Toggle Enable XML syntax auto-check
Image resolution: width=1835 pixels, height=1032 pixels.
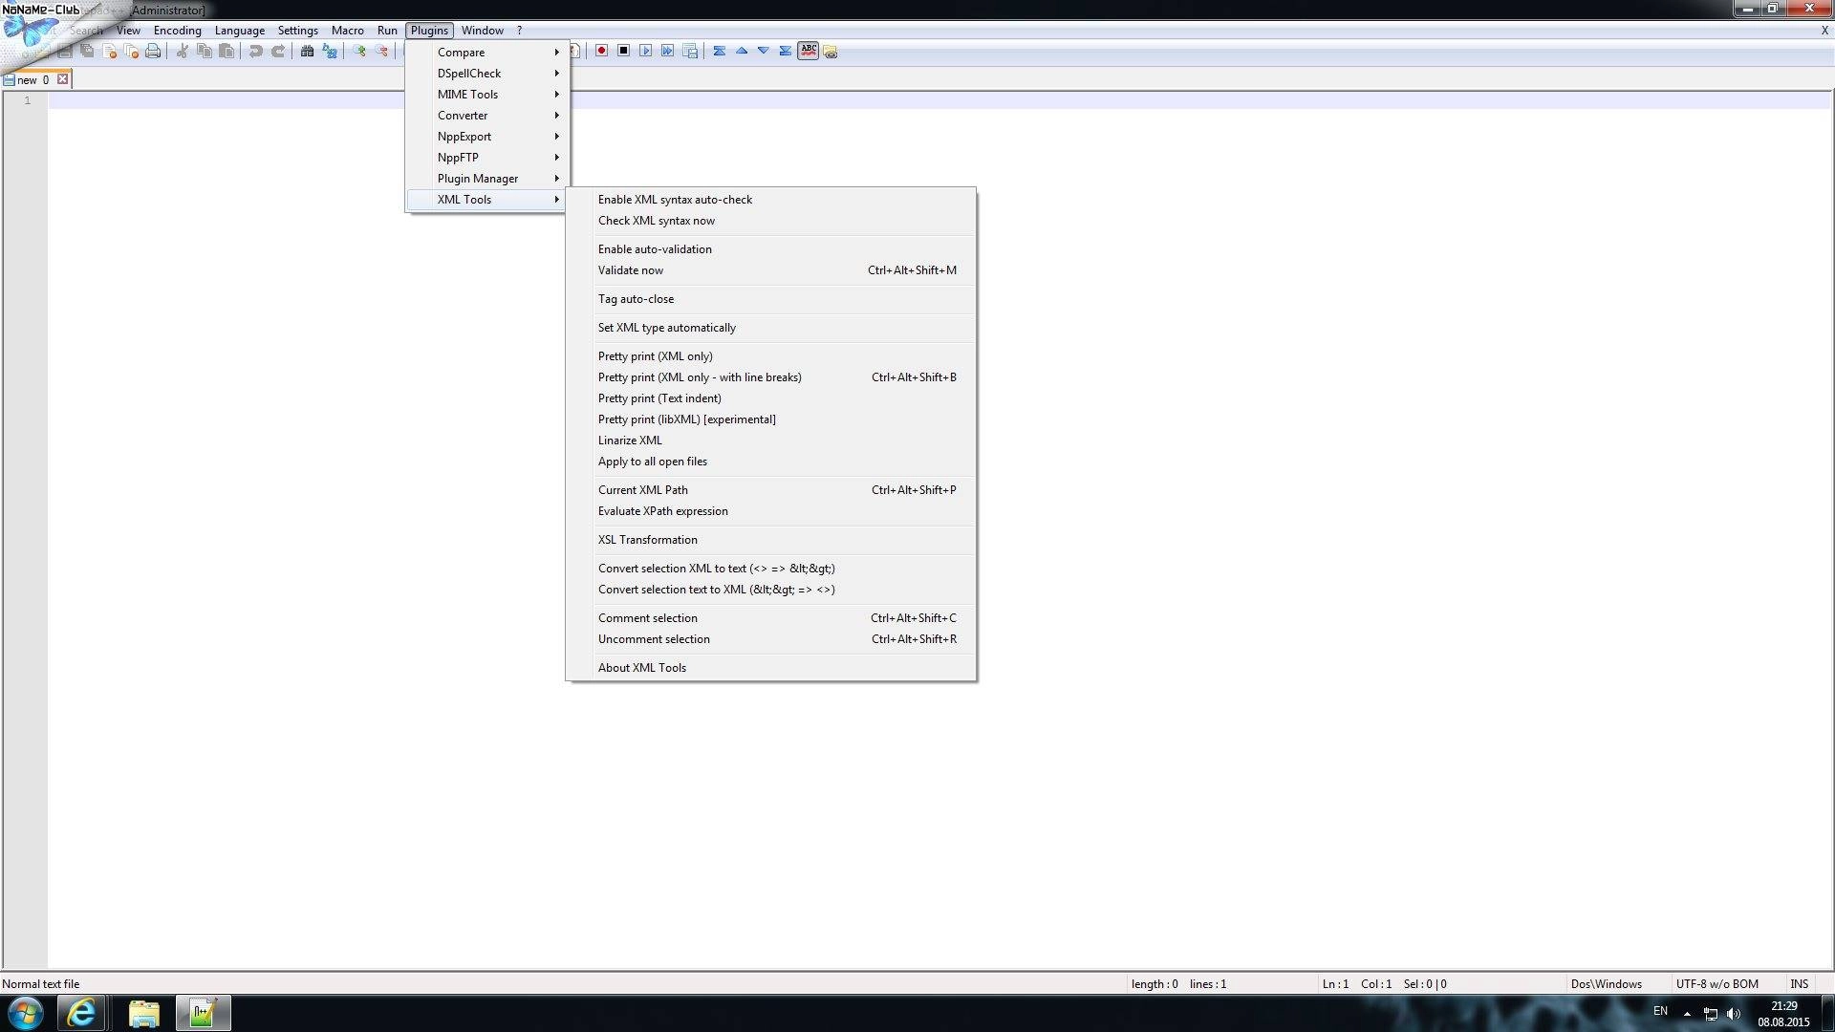[x=770, y=200]
